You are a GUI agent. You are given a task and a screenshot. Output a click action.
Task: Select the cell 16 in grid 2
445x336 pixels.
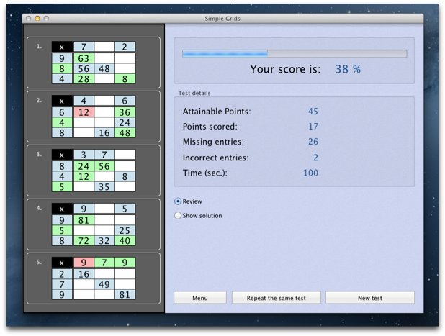point(104,133)
